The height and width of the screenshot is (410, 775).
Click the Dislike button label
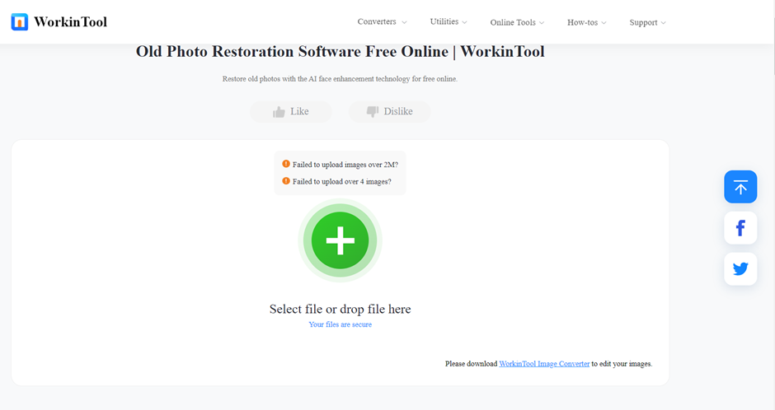(x=398, y=111)
